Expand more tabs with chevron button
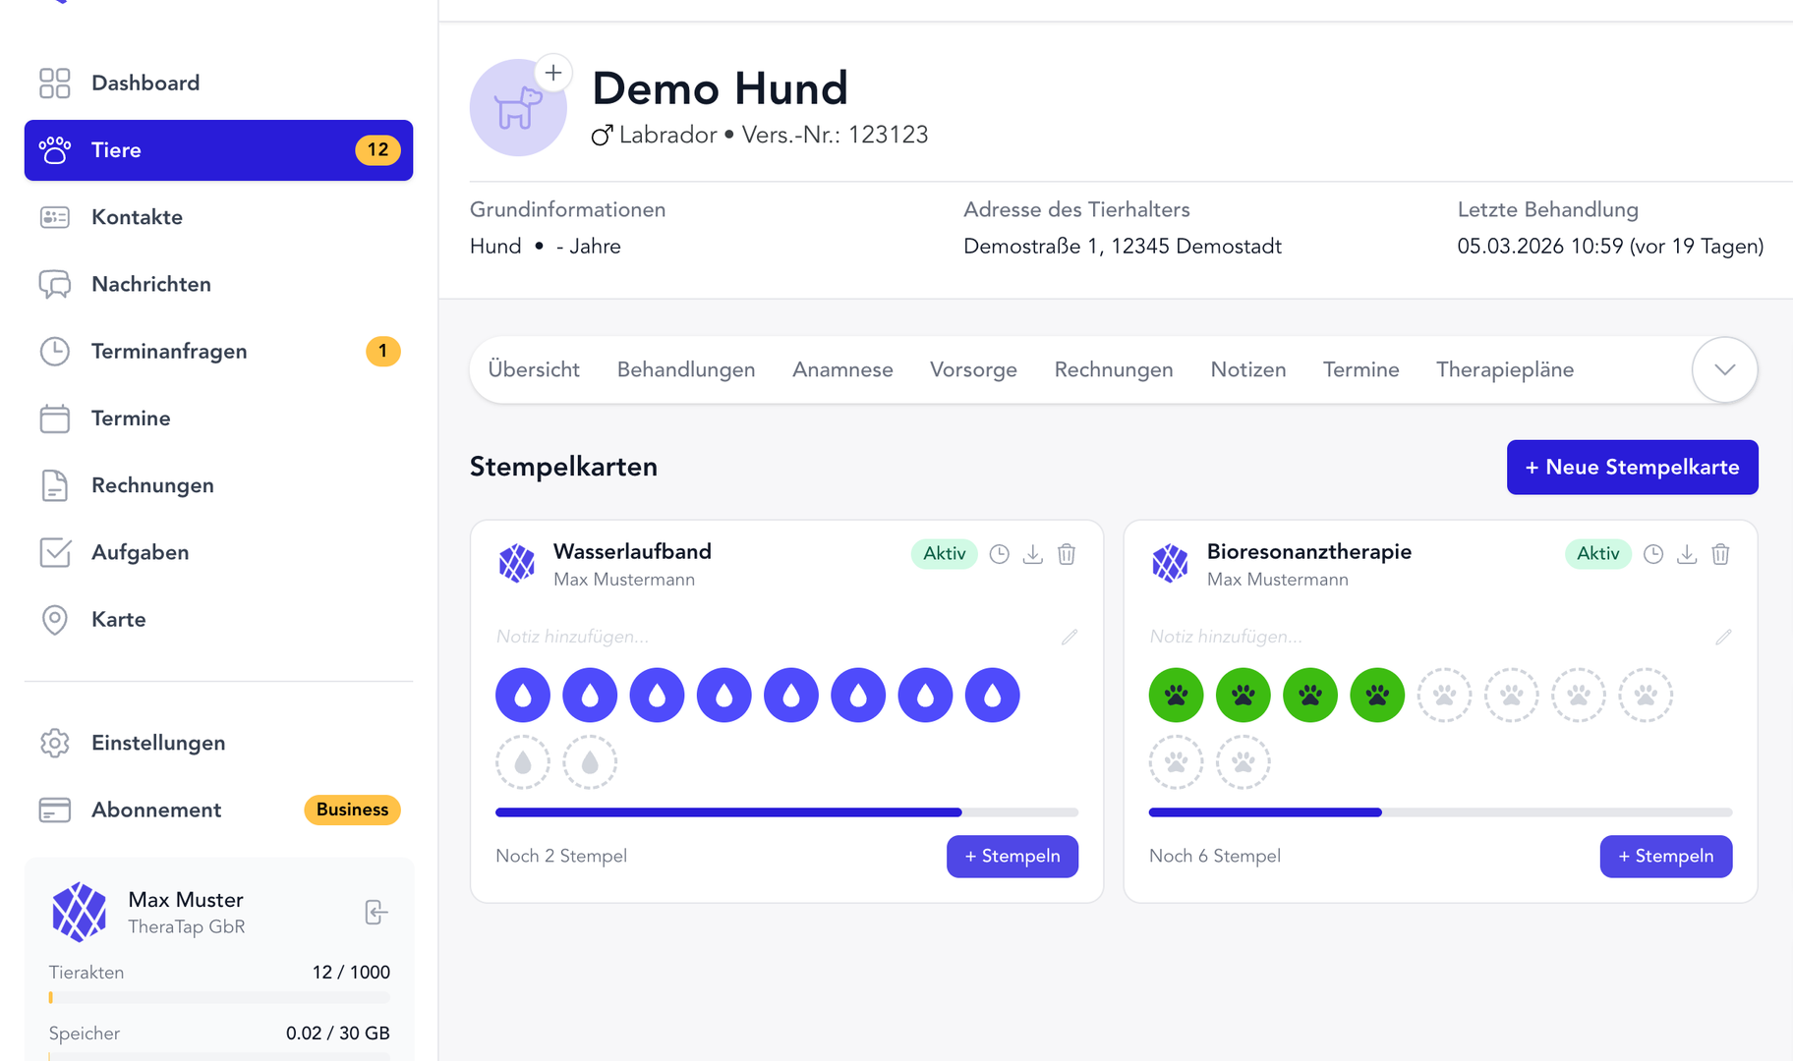Viewport: 1793px width, 1061px height. tap(1724, 370)
